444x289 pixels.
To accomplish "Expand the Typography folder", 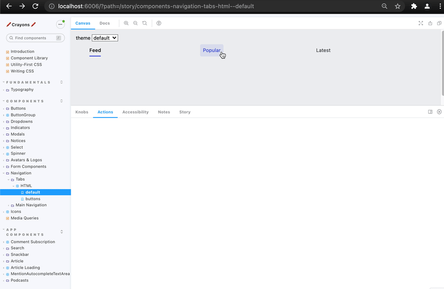I will point(22,90).
